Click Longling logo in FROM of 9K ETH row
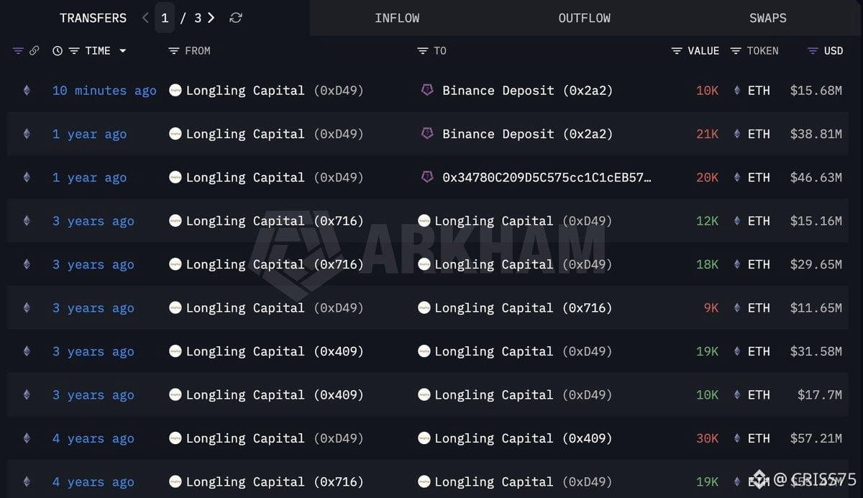Screen dimensions: 863x498 [x=175, y=308]
